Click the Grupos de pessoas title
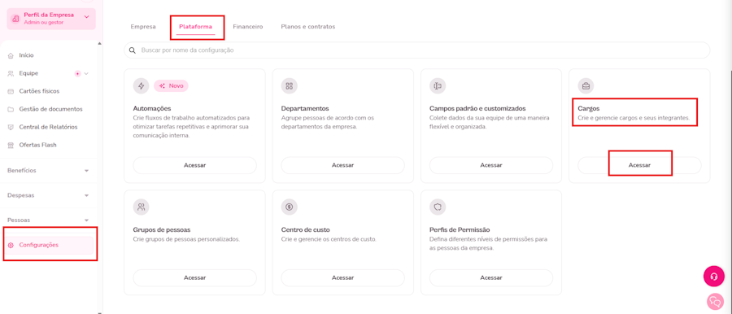Viewport: 732px width, 314px height. [x=162, y=230]
